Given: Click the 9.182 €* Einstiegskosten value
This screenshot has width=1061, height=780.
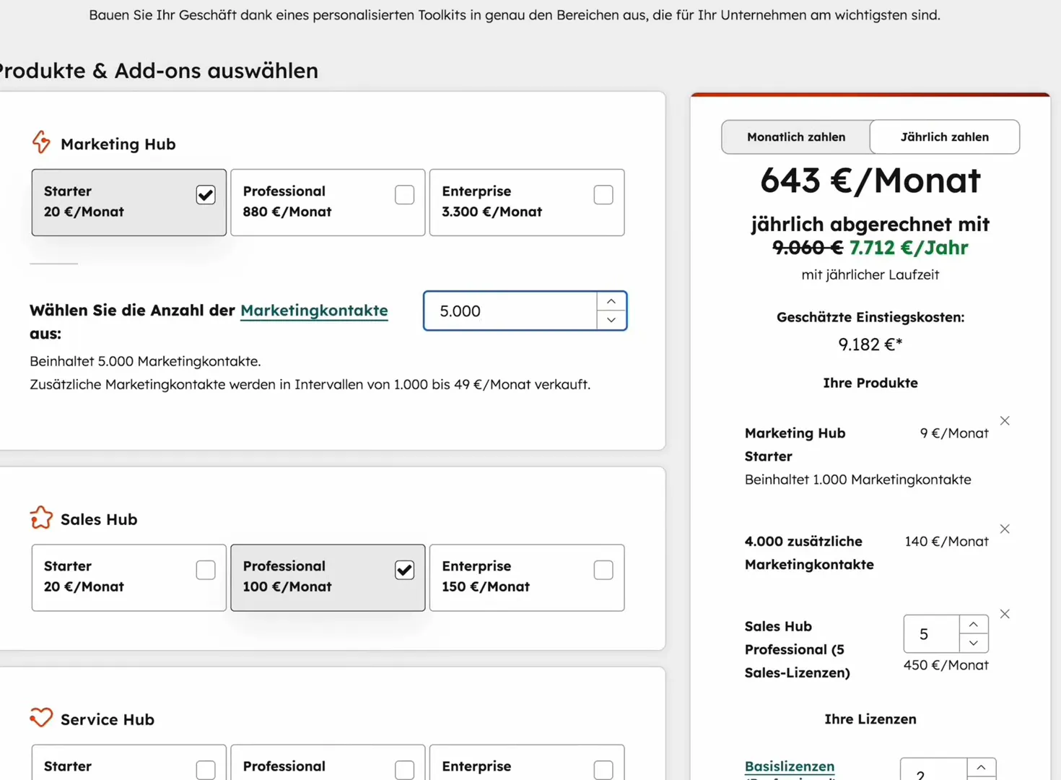Looking at the screenshot, I should pyautogui.click(x=870, y=344).
